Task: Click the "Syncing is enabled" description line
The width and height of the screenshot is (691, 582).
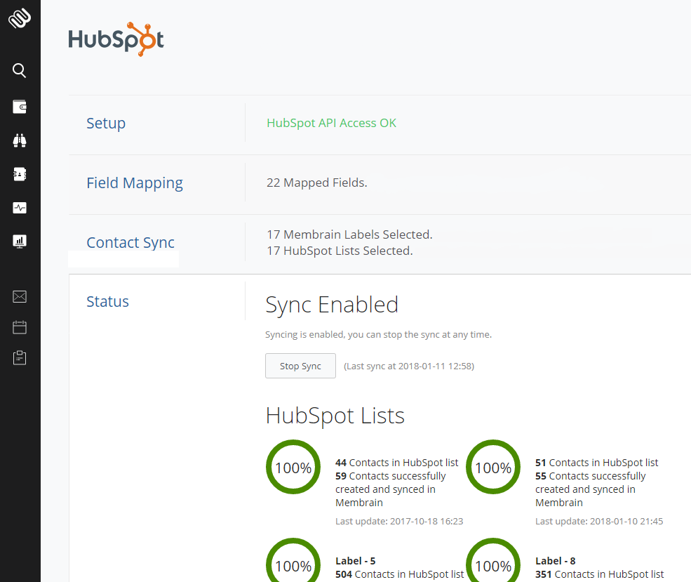Action: [378, 335]
